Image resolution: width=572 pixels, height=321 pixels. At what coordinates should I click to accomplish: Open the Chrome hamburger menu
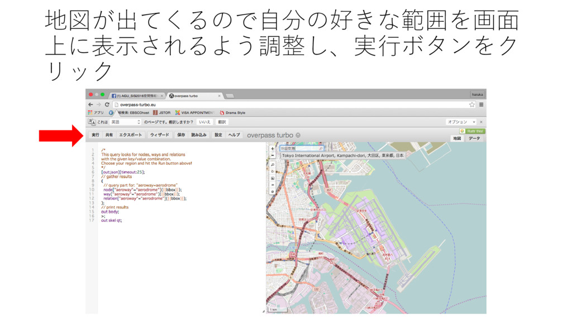(481, 104)
